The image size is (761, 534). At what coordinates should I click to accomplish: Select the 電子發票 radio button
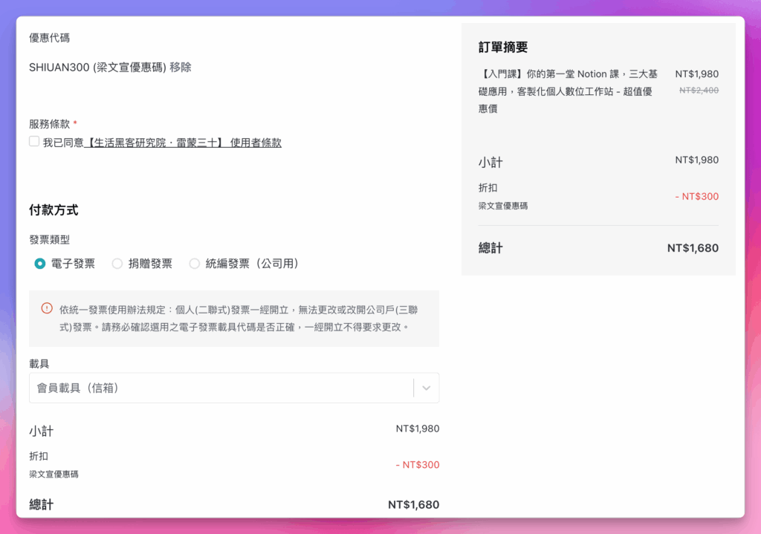click(40, 264)
